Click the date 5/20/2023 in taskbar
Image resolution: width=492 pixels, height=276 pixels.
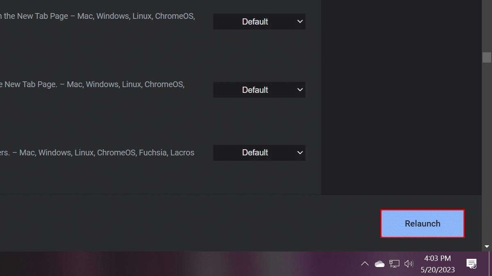click(437, 270)
